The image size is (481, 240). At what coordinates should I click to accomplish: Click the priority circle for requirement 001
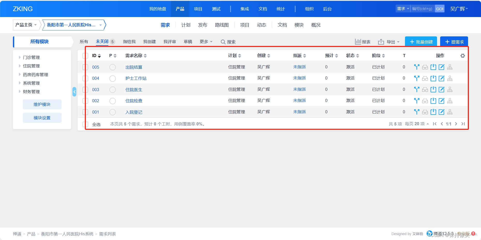tap(112, 112)
